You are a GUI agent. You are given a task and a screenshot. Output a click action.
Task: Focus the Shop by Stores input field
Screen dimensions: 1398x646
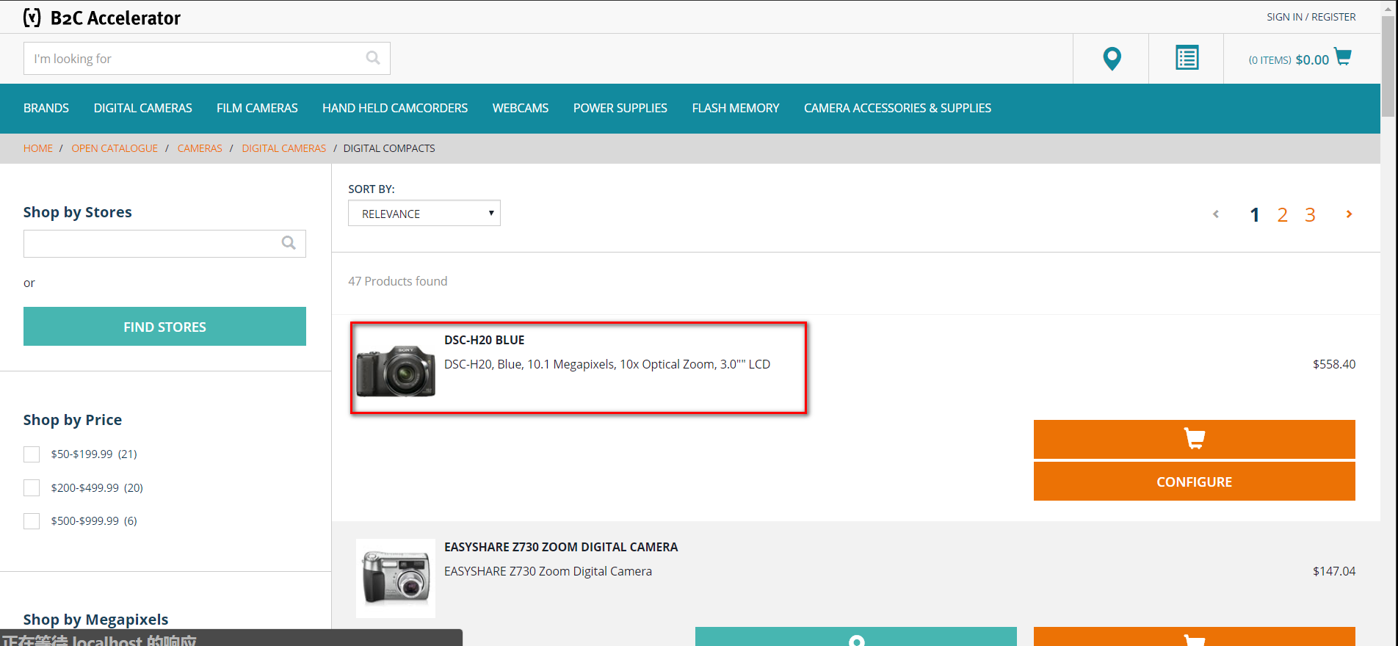tap(164, 244)
